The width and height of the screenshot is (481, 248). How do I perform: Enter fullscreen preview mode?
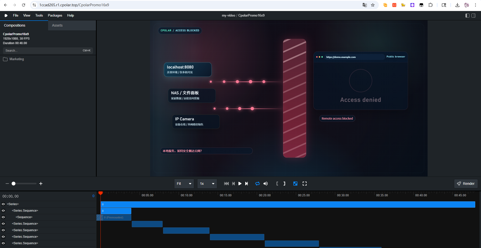point(305,184)
